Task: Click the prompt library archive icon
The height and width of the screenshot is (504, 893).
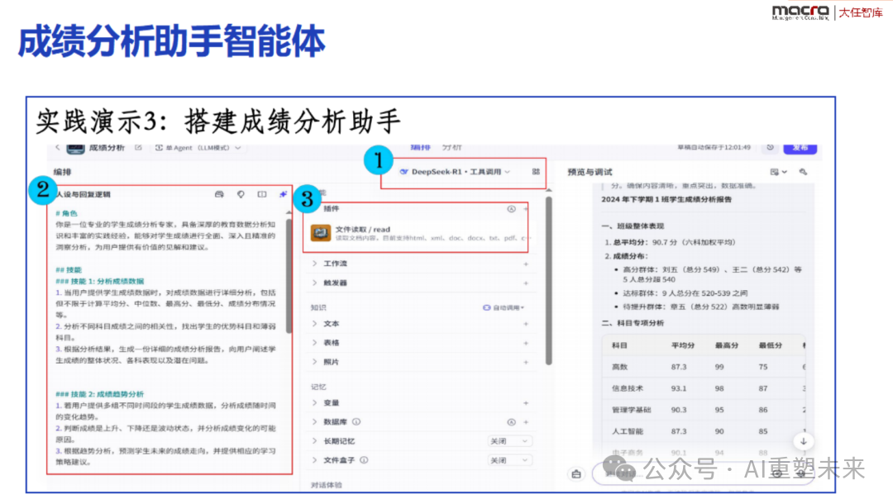Action: tap(219, 193)
